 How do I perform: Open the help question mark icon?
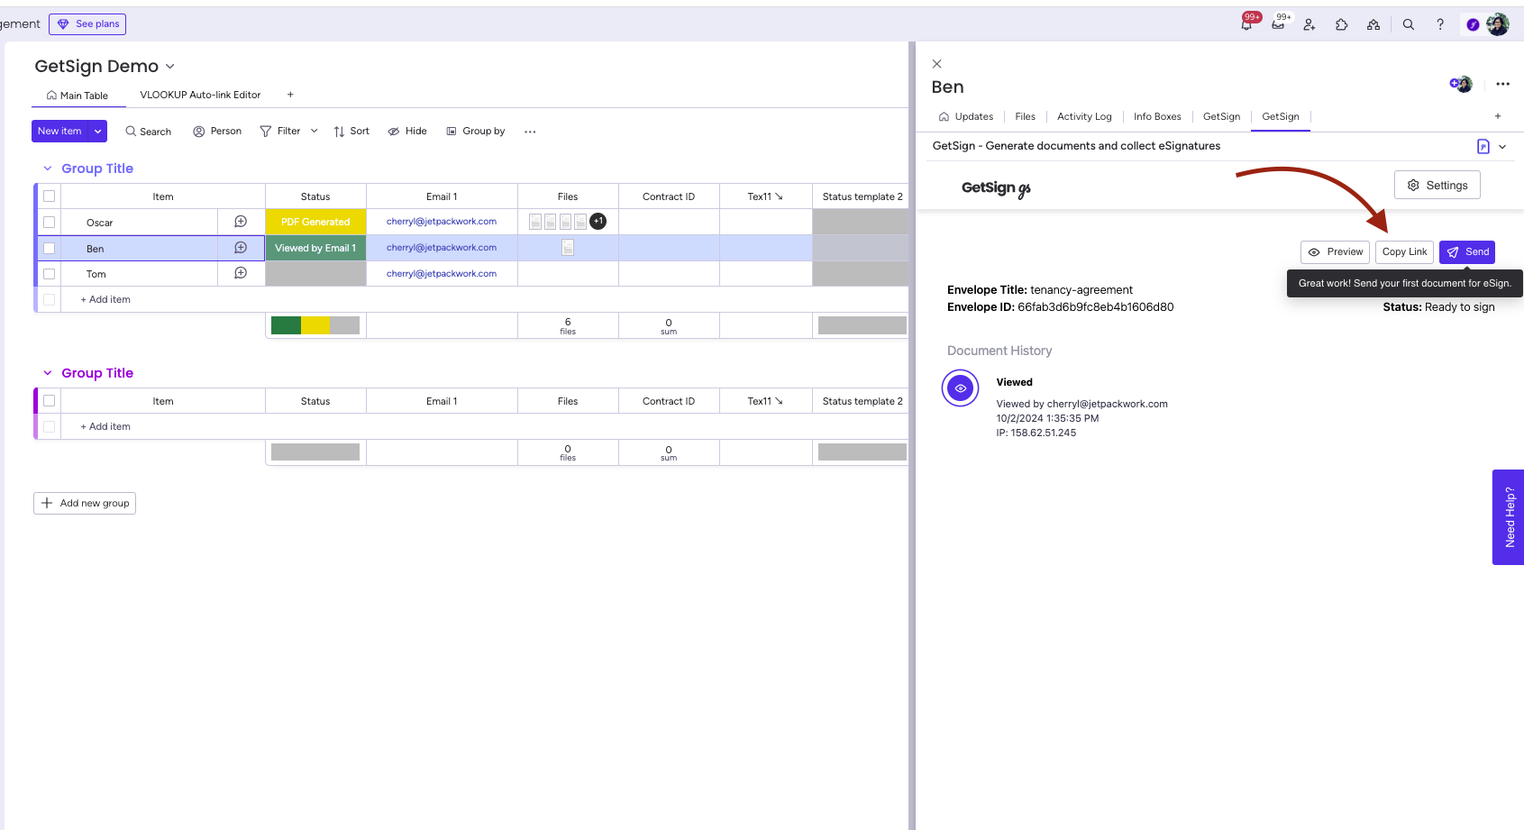pyautogui.click(x=1440, y=24)
